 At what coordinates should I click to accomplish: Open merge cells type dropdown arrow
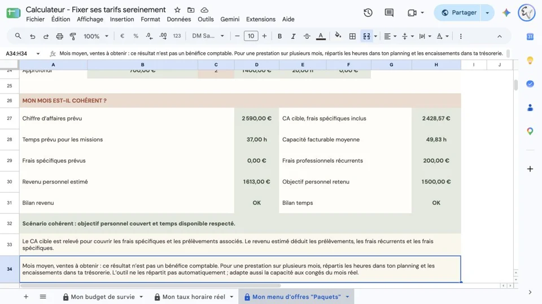pyautogui.click(x=375, y=36)
